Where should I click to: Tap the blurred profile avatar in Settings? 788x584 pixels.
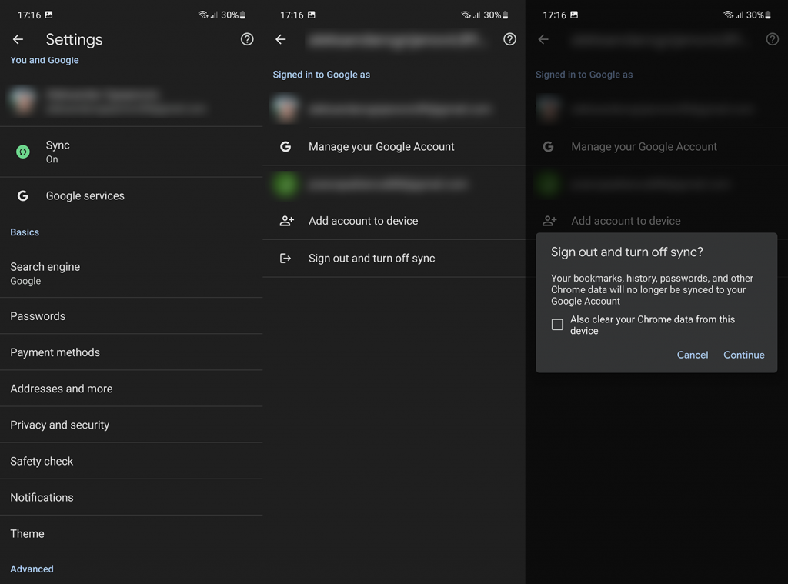pos(23,101)
